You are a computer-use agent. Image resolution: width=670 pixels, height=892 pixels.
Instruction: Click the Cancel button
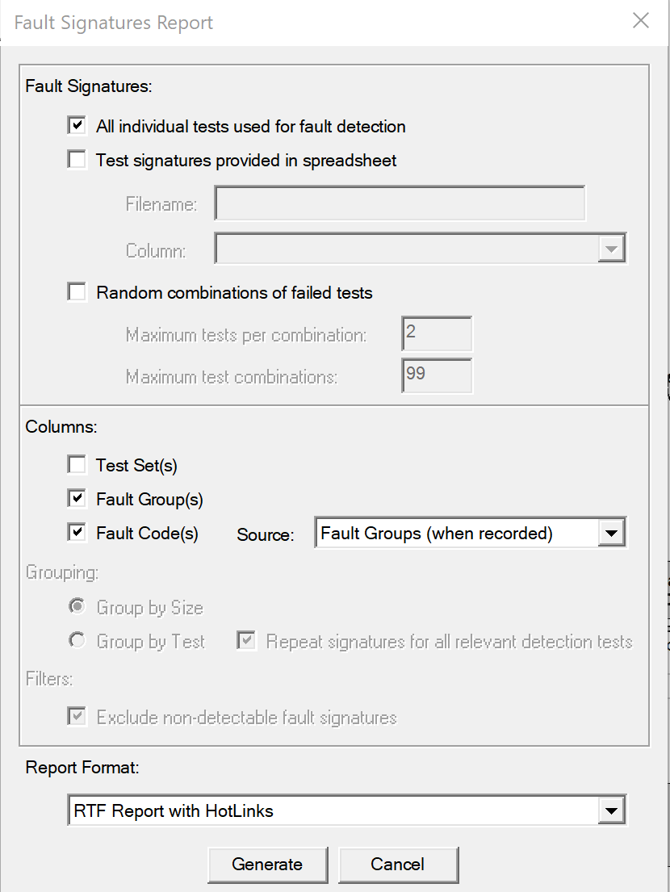click(398, 864)
